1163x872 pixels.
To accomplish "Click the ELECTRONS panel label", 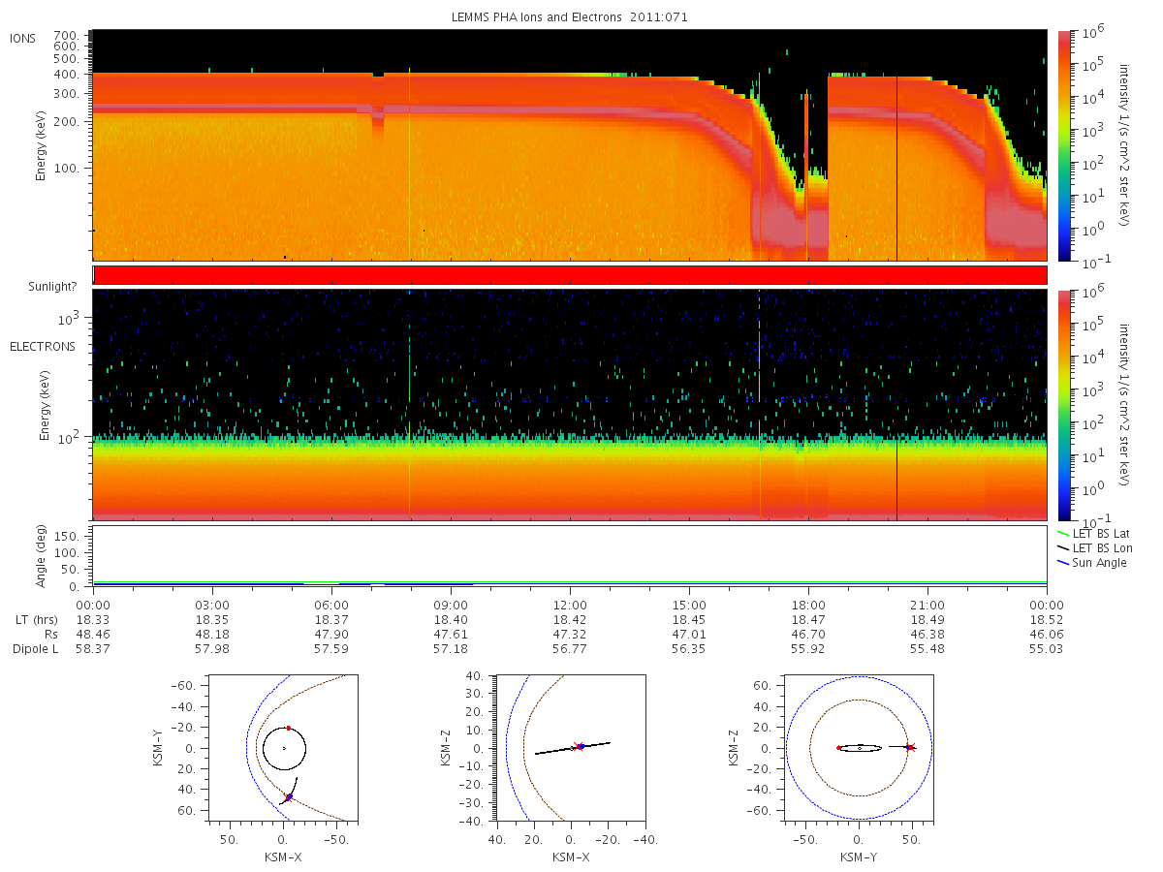I will click(x=43, y=347).
